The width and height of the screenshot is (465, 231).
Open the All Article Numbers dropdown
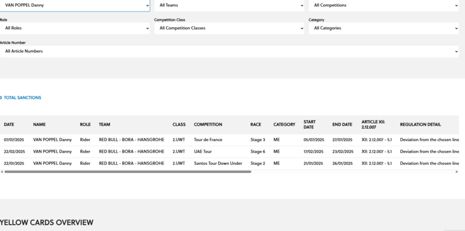click(229, 52)
